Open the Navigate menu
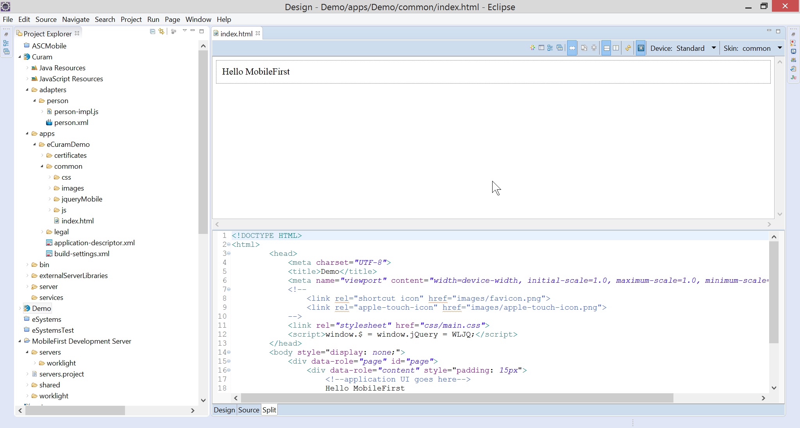 [75, 20]
